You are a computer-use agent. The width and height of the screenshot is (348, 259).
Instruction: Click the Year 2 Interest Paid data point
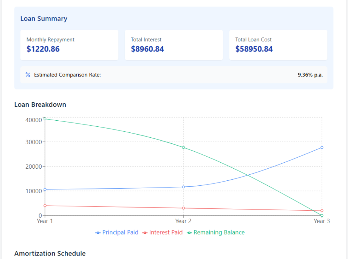coord(183,208)
